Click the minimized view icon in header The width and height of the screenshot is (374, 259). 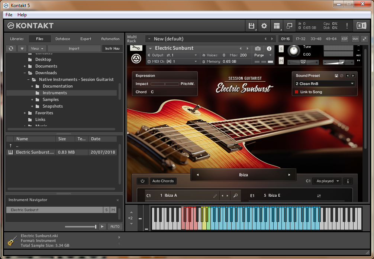click(289, 26)
